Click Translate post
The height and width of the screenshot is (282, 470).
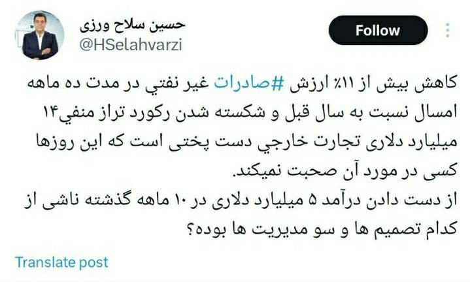pyautogui.click(x=61, y=262)
